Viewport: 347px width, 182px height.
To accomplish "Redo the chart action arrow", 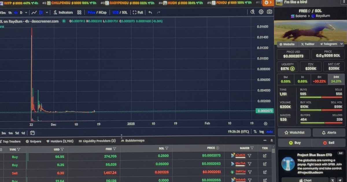I will pyautogui.click(x=158, y=12).
